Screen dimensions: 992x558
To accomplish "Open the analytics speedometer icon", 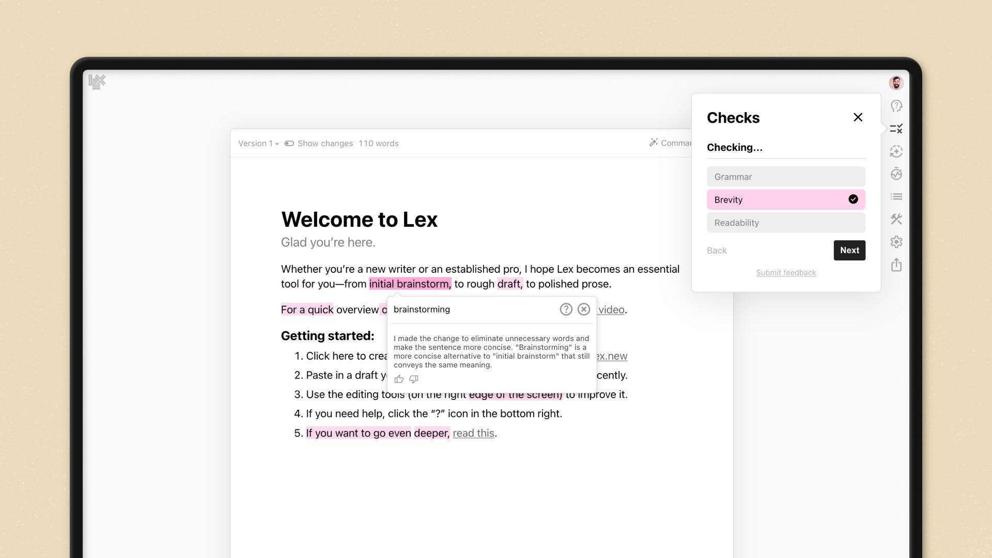I will pos(896,174).
